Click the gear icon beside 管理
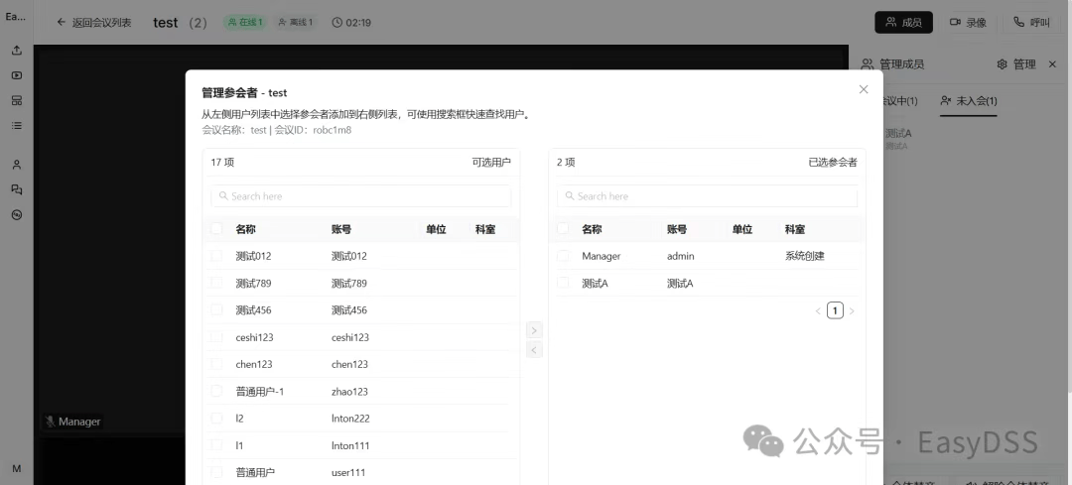This screenshot has width=1072, height=485. point(1003,64)
